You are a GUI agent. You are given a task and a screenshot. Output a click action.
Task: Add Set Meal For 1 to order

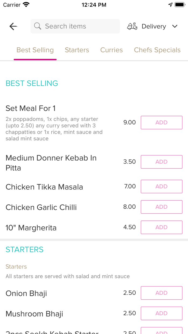pos(161,122)
